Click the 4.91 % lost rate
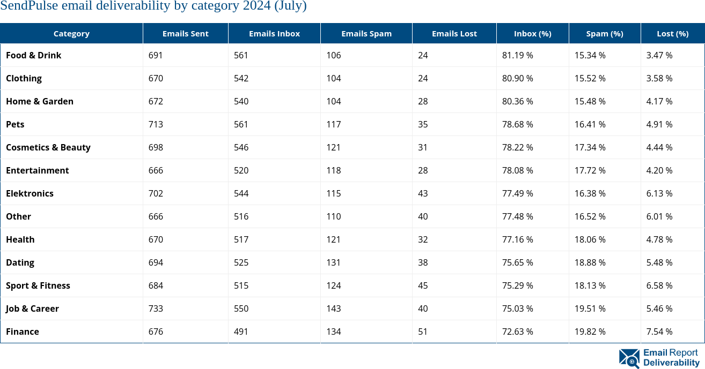The width and height of the screenshot is (705, 369). [659, 124]
